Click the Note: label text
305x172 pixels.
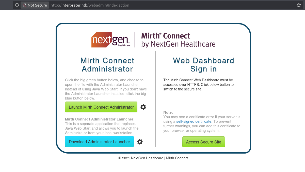[x=168, y=112]
